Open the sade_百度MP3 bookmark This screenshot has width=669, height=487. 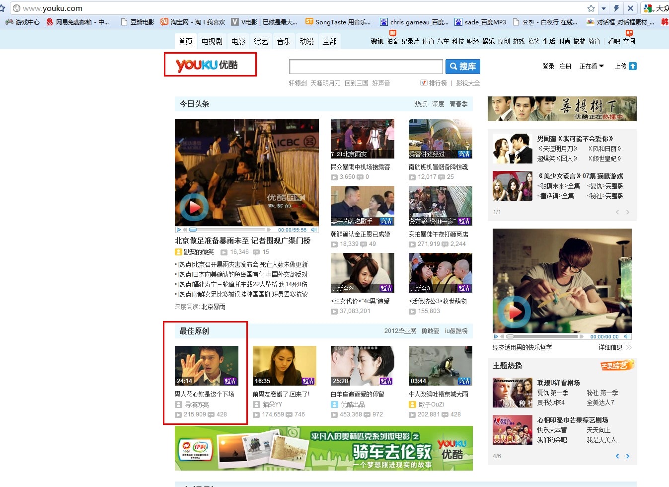(480, 22)
